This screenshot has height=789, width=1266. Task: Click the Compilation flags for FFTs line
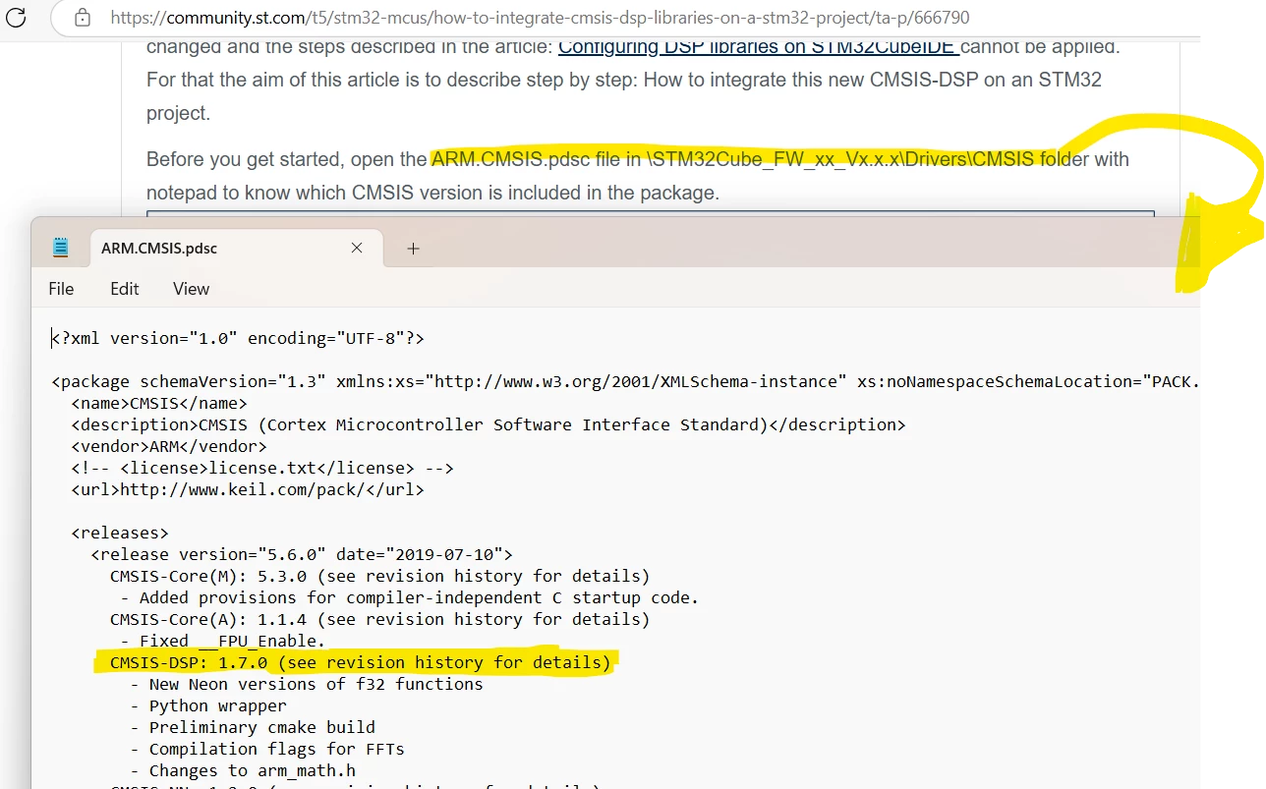(267, 749)
